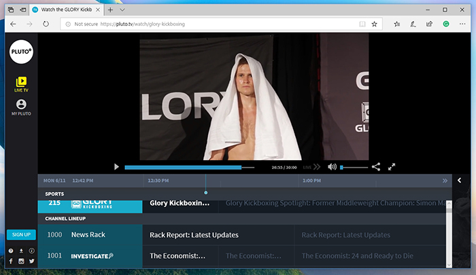Image resolution: width=476 pixels, height=275 pixels.
Task: Visit Pluto TV's Facebook page
Action: 11,261
